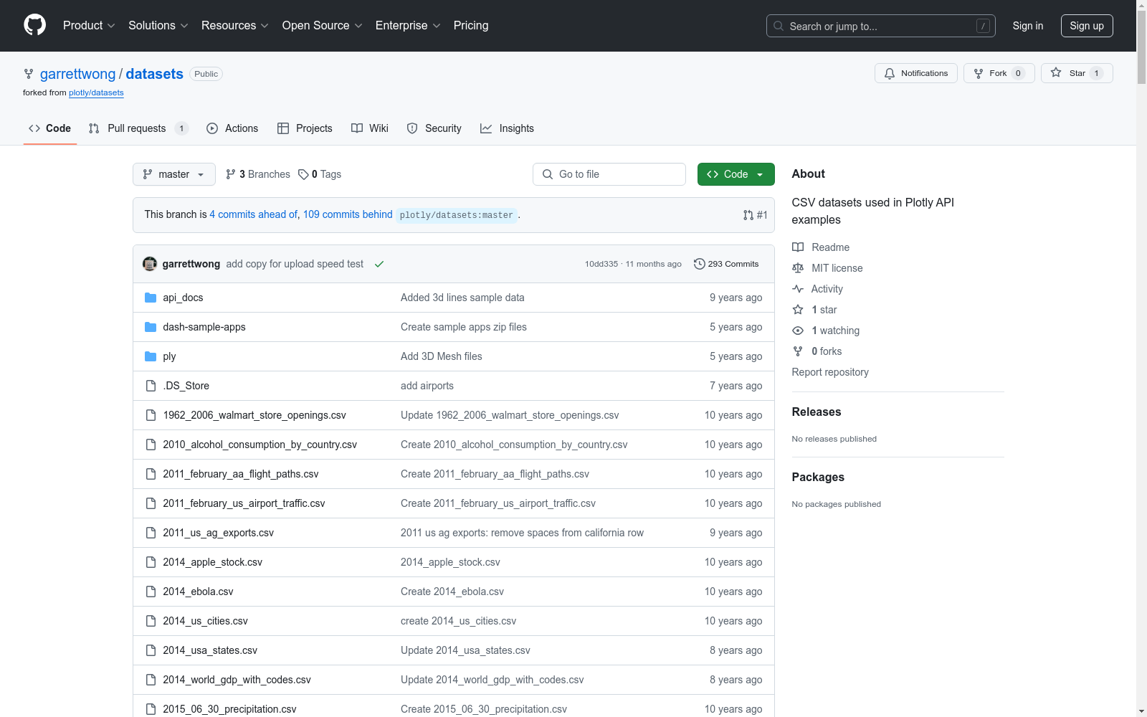
Task: Click the GitHub logo icon
Action: (x=34, y=25)
